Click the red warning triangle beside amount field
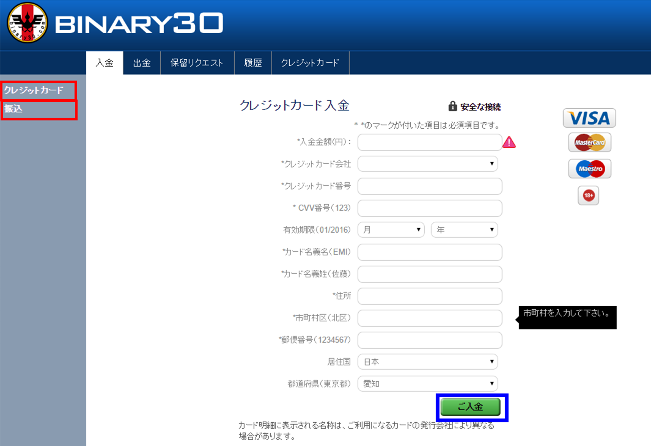This screenshot has width=651, height=446. click(509, 142)
